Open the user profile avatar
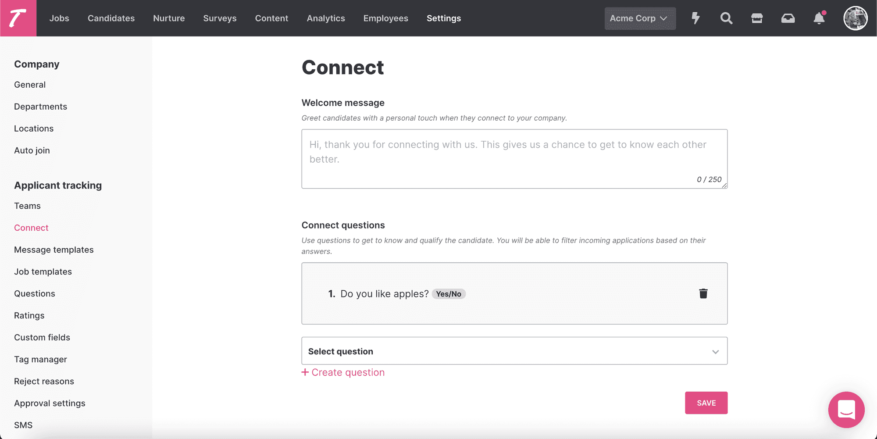The image size is (877, 439). pyautogui.click(x=856, y=18)
